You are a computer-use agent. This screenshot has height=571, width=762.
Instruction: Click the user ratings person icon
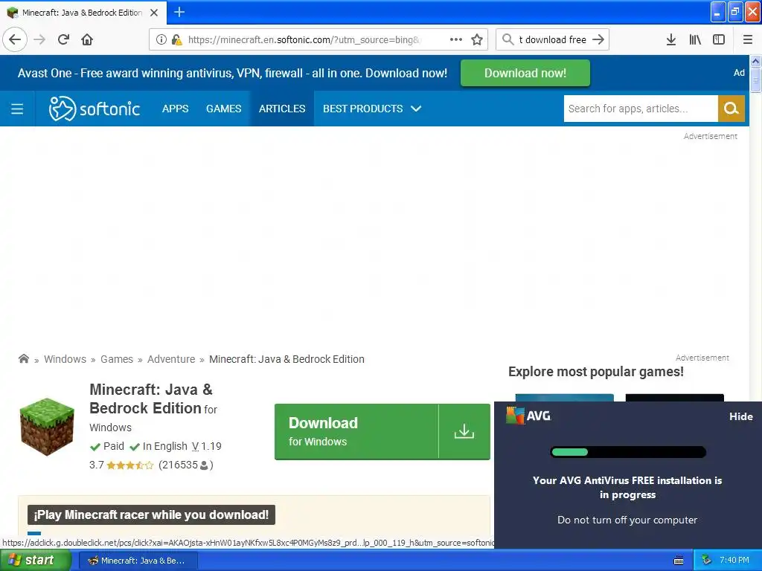[204, 465]
